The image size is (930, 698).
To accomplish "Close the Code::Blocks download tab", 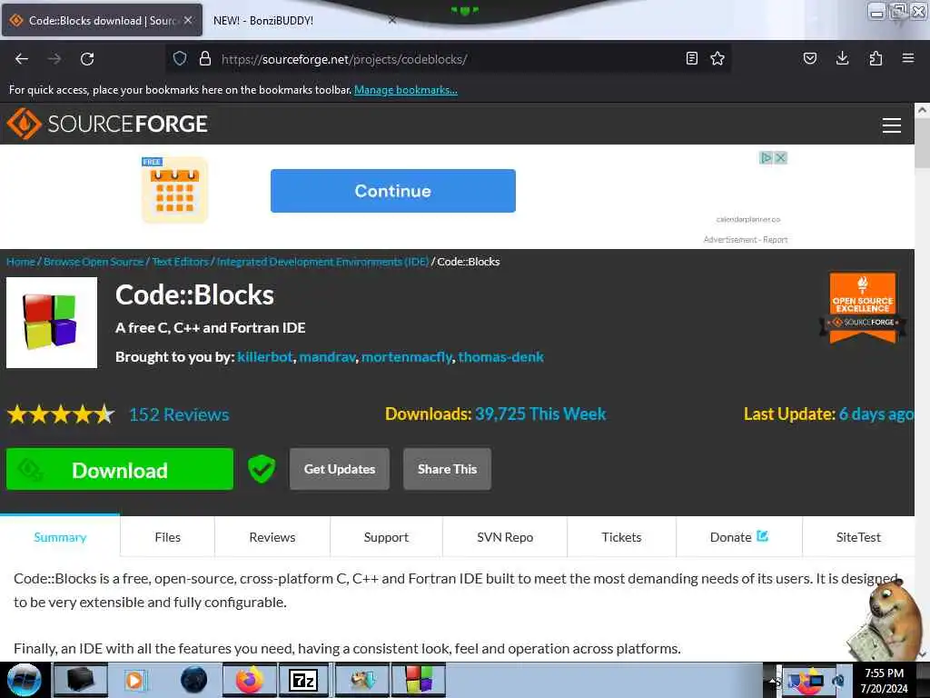I will (188, 20).
